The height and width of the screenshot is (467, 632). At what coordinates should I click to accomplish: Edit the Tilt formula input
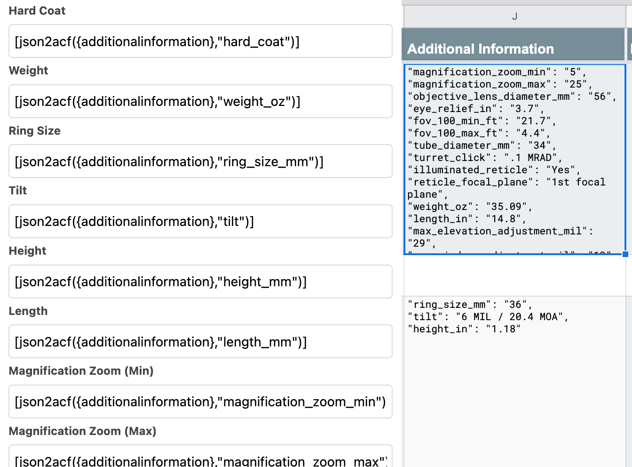pyautogui.click(x=200, y=221)
